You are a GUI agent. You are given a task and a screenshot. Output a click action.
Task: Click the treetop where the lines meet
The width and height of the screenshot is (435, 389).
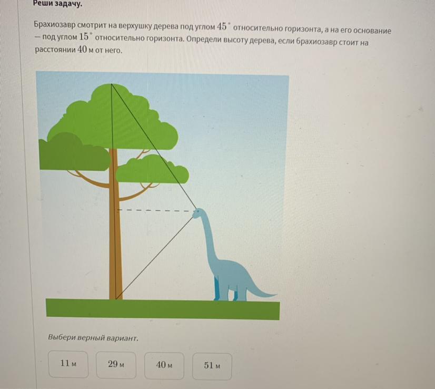(111, 84)
